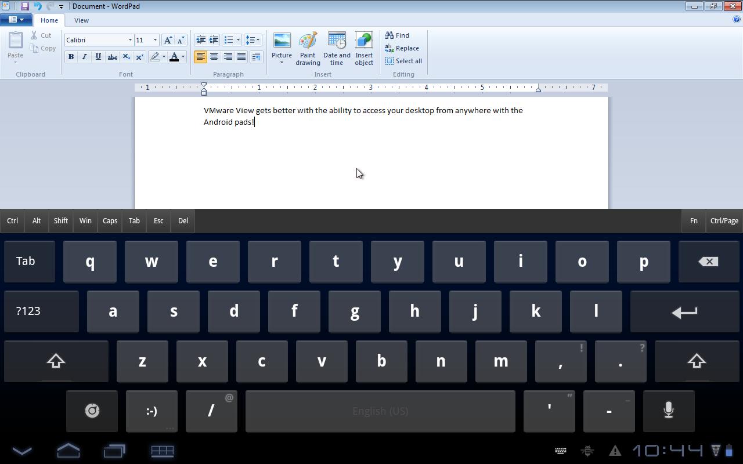743x464 pixels.
Task: Tap the Fn key on helper bar
Action: coord(694,221)
